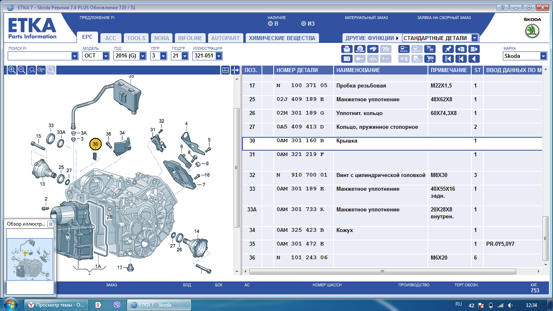The height and width of the screenshot is (311, 553).
Task: Open the wheel and tyre catalog icon
Action: tap(359, 49)
